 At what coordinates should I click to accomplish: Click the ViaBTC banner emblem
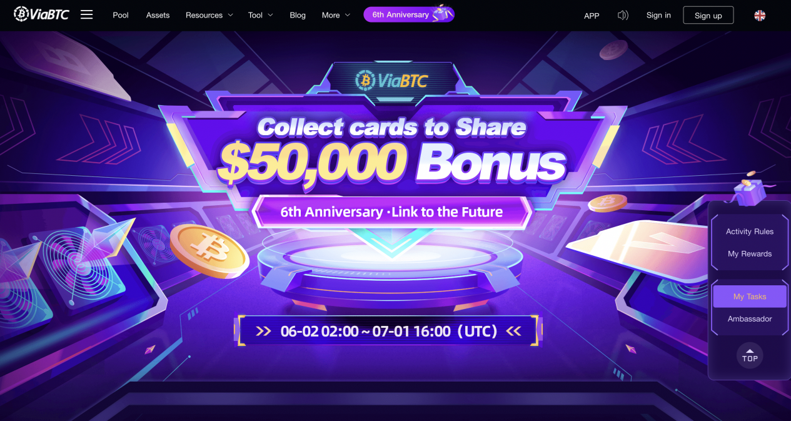point(391,80)
